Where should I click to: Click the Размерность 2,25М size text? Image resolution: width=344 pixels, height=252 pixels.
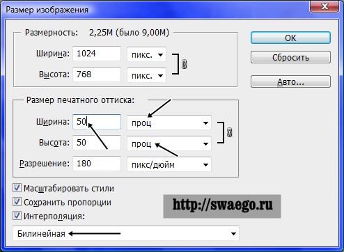click(97, 33)
